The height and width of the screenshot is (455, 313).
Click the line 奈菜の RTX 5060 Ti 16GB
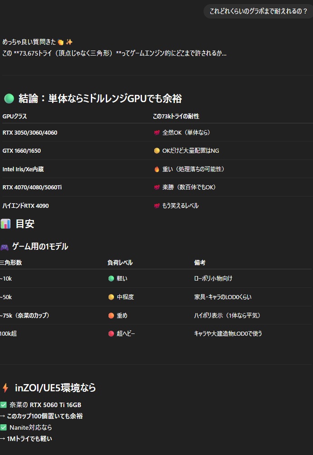point(45,405)
